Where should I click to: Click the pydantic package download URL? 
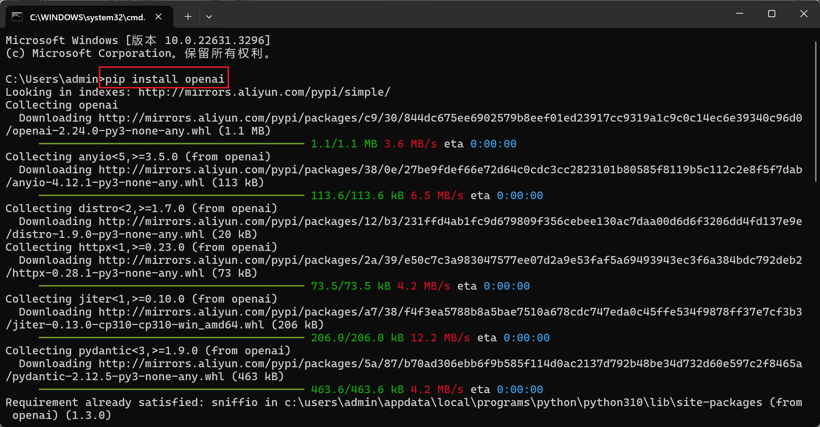pyautogui.click(x=450, y=364)
